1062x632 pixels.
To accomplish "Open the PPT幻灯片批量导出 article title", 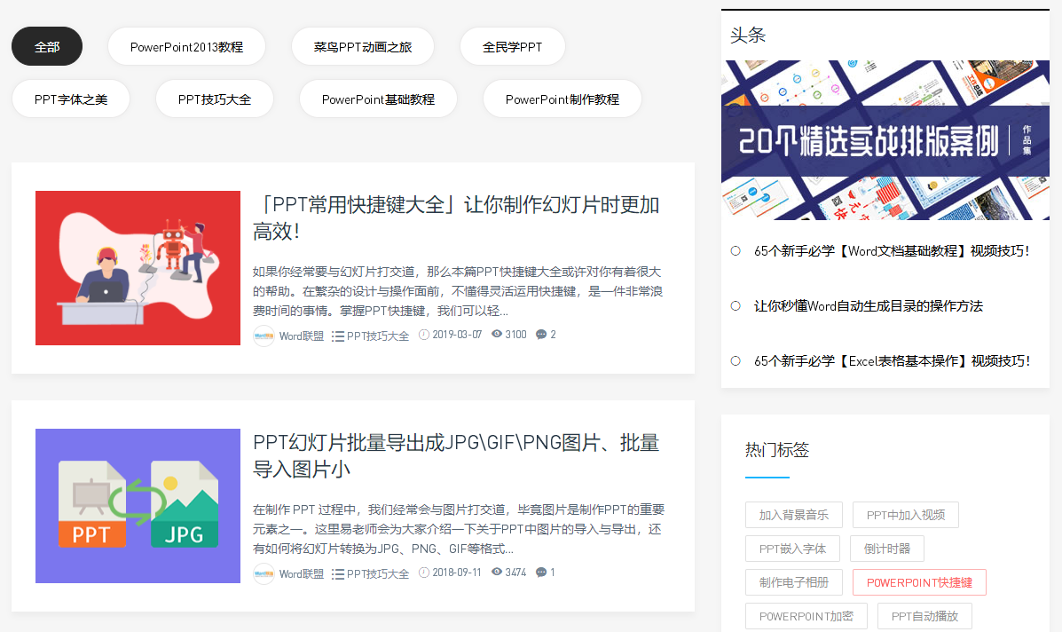I will pyautogui.click(x=456, y=455).
